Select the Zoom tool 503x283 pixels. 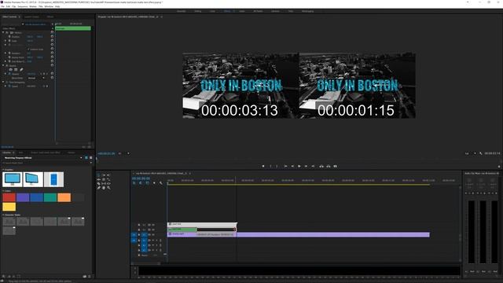point(108,188)
